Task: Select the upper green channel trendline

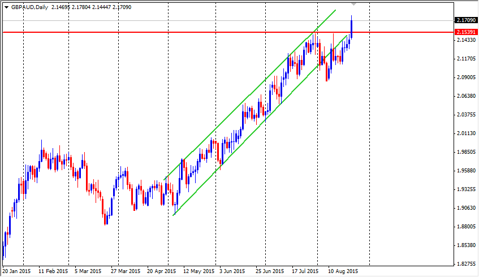Action: click(x=250, y=94)
